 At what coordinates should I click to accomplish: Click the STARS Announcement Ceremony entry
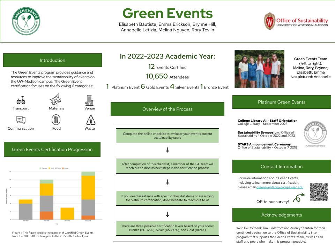[x=267, y=146]
